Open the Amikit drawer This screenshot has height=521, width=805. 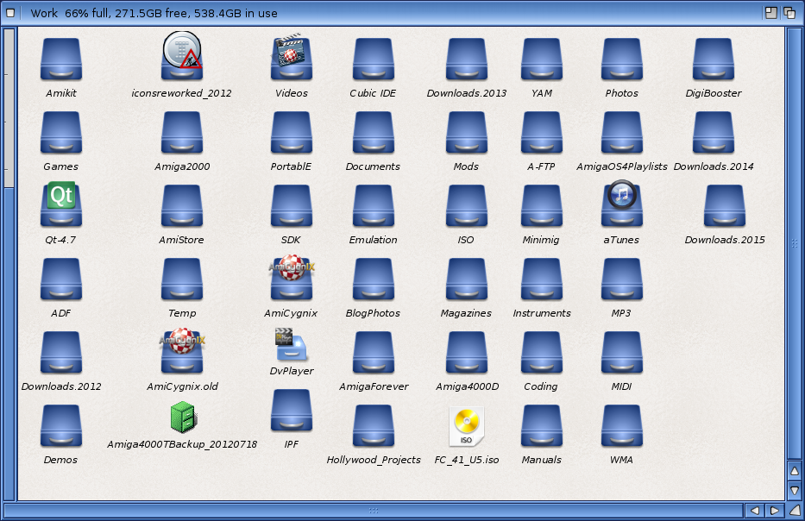point(61,60)
